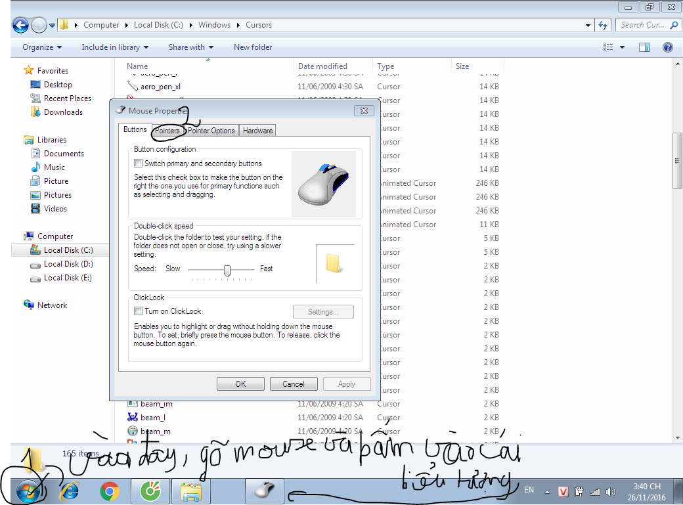683x505 pixels.
Task: Click the Back navigation arrow
Action: [21, 26]
